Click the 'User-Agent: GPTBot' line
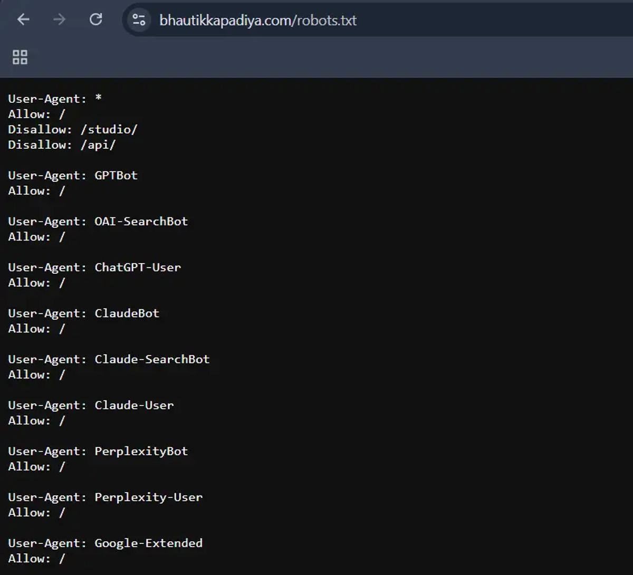This screenshot has width=633, height=575. coord(73,175)
